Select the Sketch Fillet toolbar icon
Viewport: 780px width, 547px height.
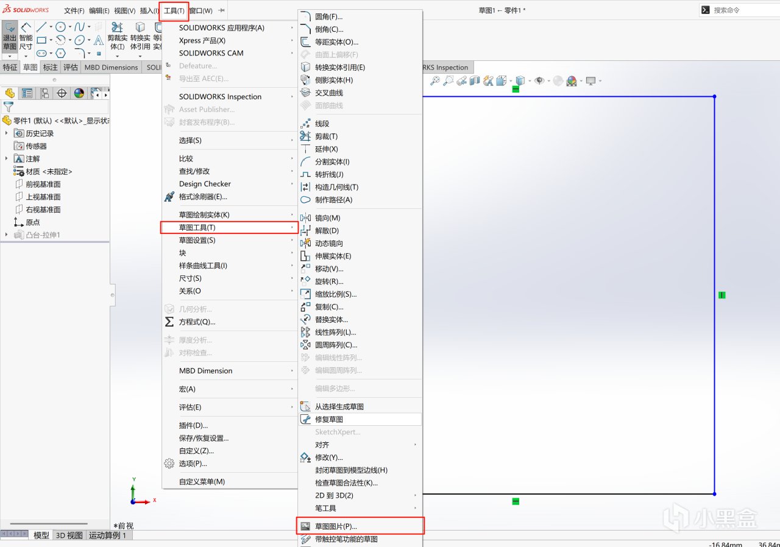(79, 54)
